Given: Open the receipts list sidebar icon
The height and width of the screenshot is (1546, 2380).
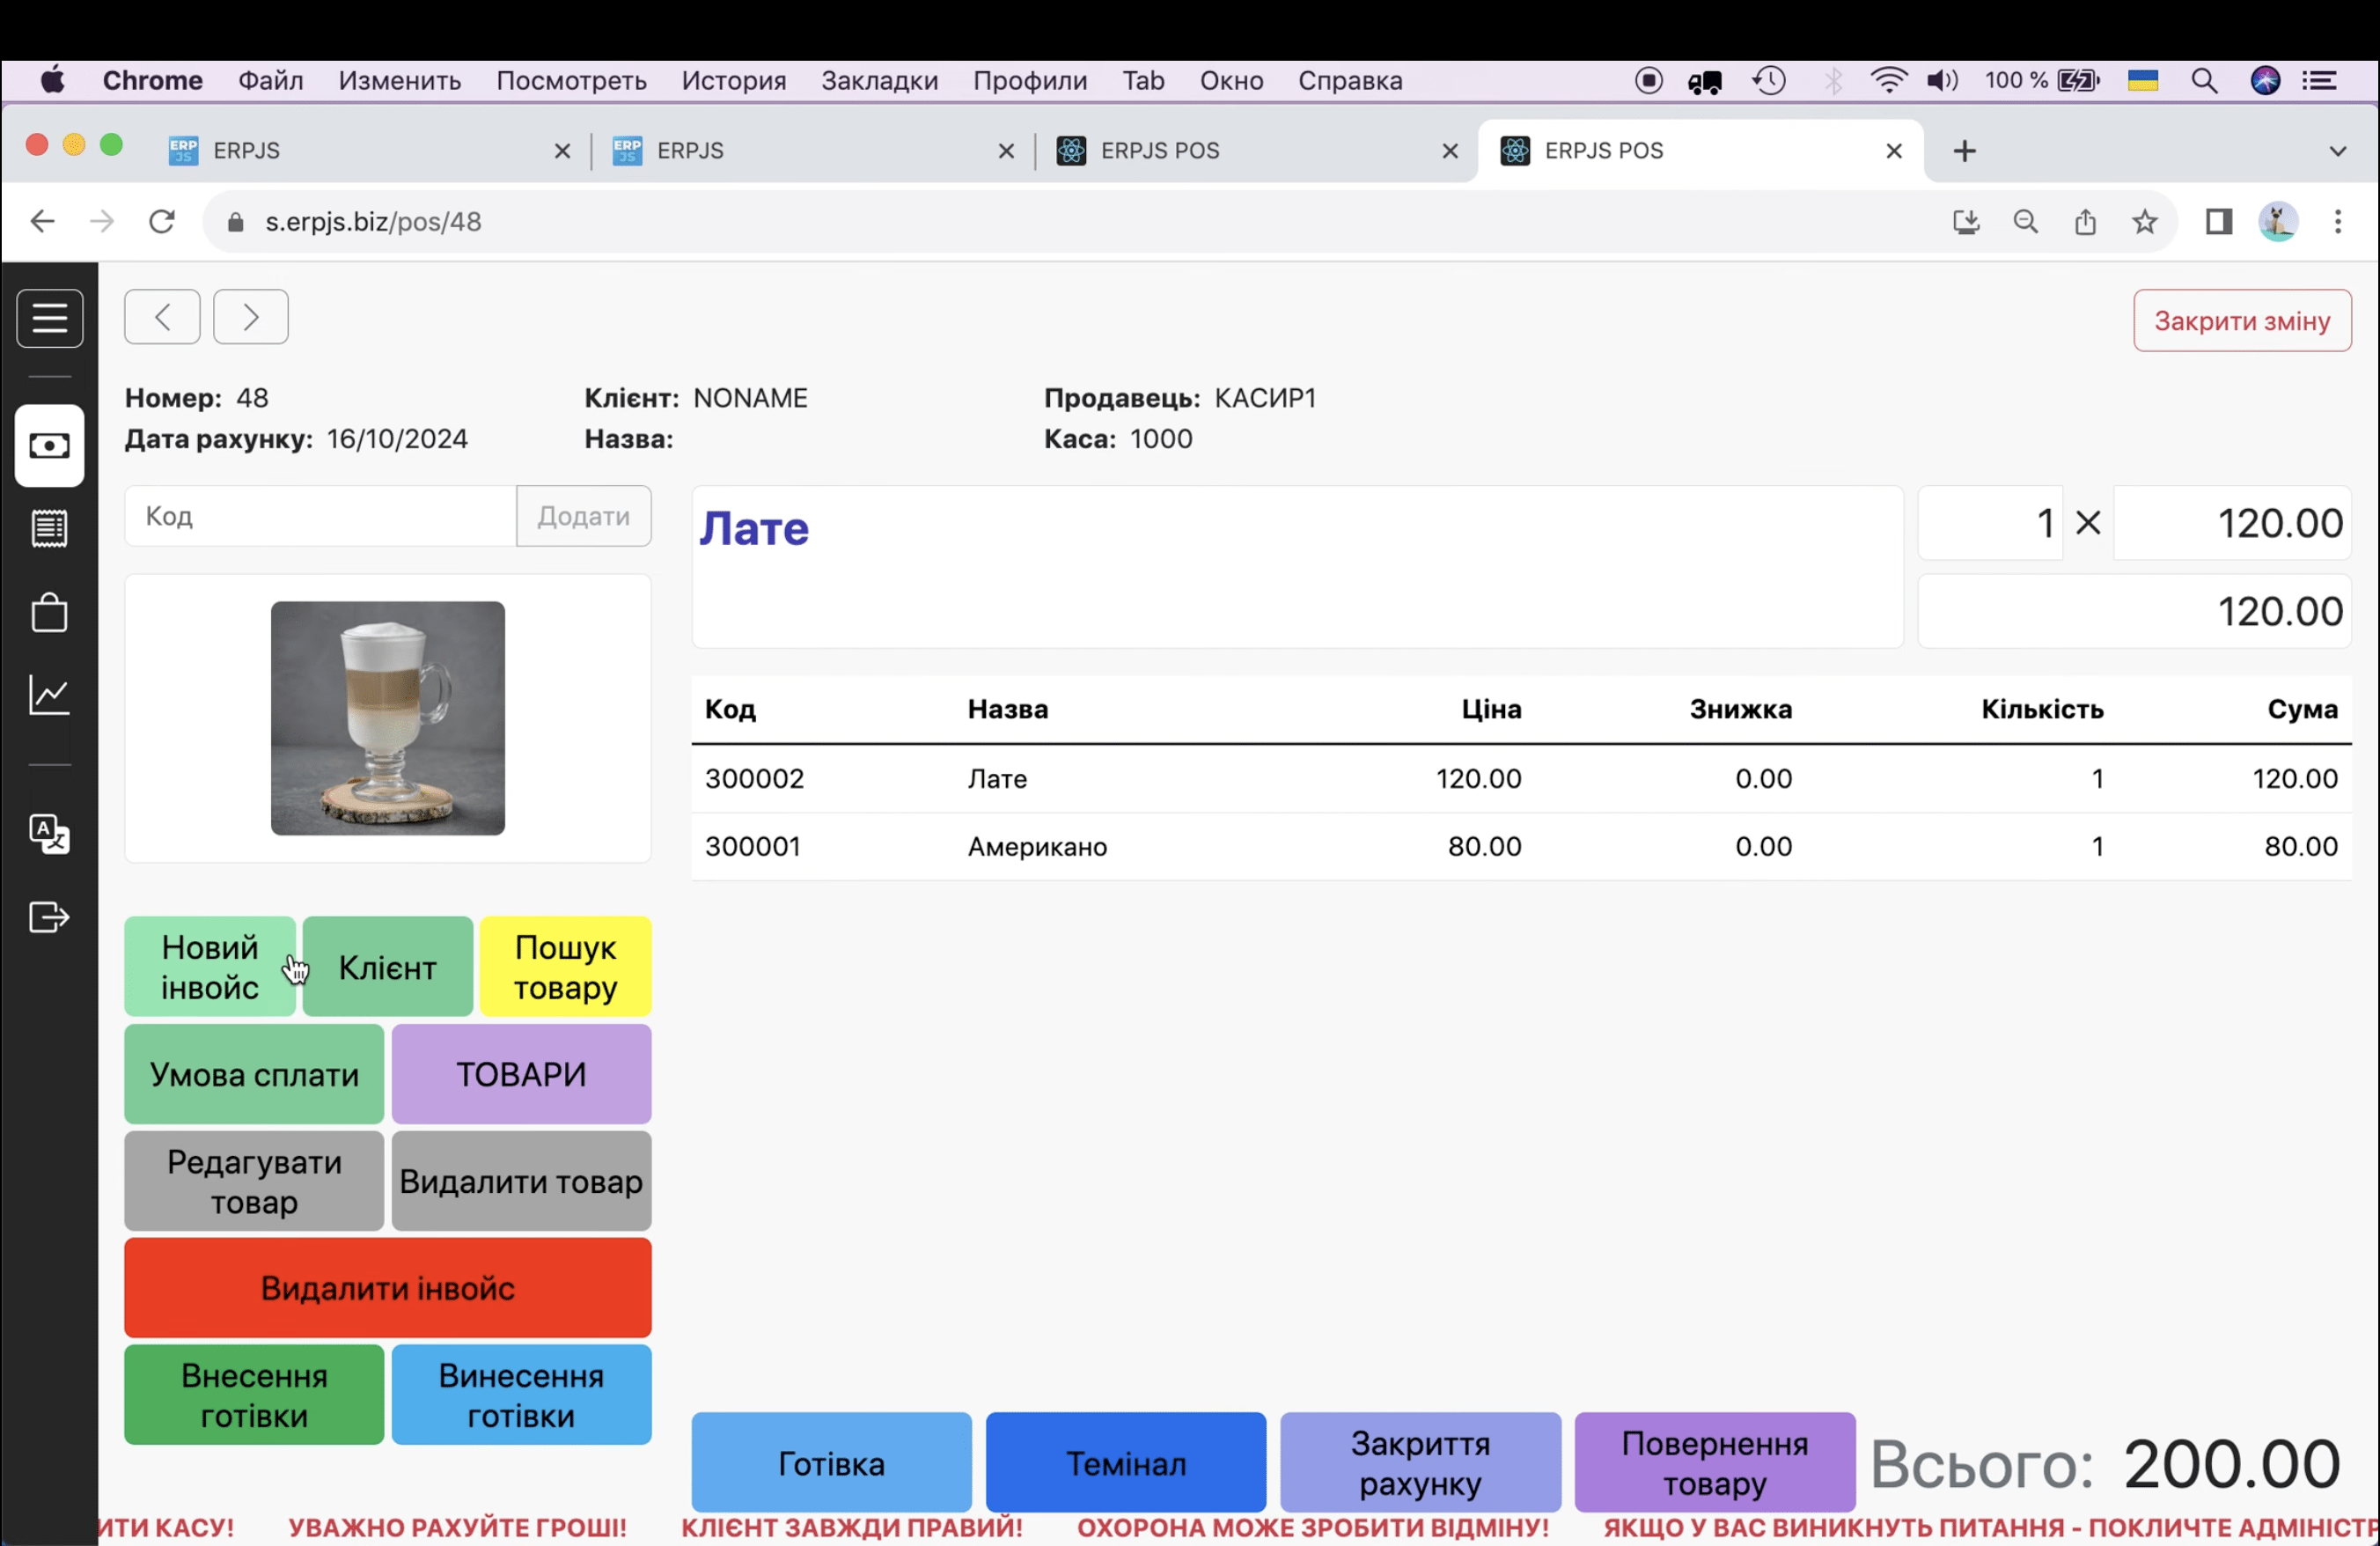Looking at the screenshot, I should [x=49, y=529].
